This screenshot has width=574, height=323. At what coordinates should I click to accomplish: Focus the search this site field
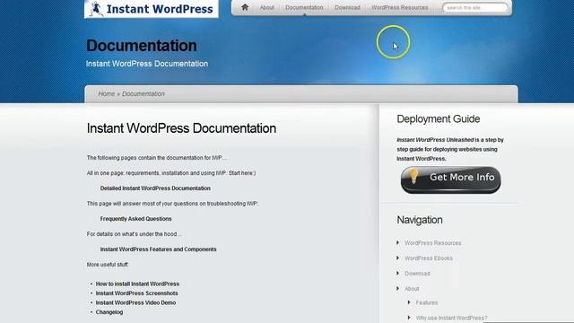tap(474, 7)
